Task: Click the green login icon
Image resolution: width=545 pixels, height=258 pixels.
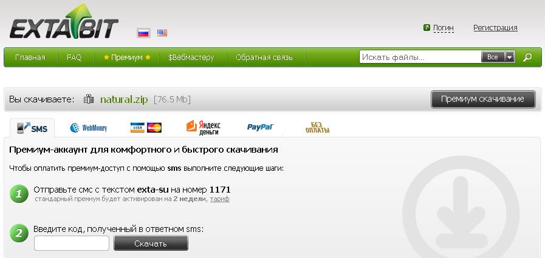Action: (427, 28)
